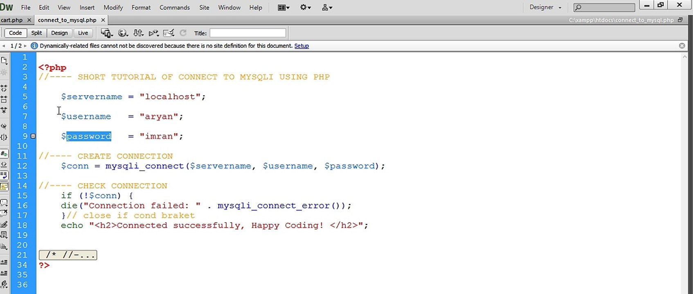Go to previous info bar message
The image size is (693, 294).
4,46
